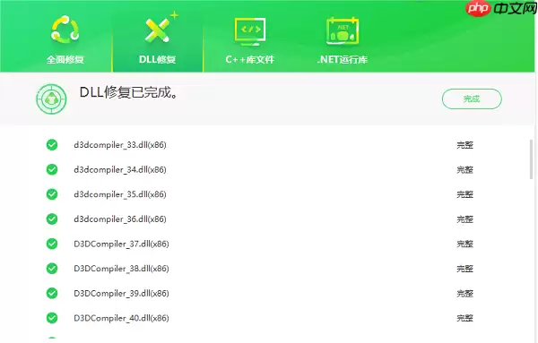
Task: Select the D3DCompiler_39.dll(x86) file name
Action: [x=121, y=294]
